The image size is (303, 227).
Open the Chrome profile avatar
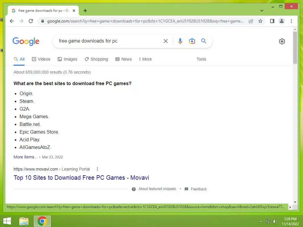pyautogui.click(x=282, y=21)
